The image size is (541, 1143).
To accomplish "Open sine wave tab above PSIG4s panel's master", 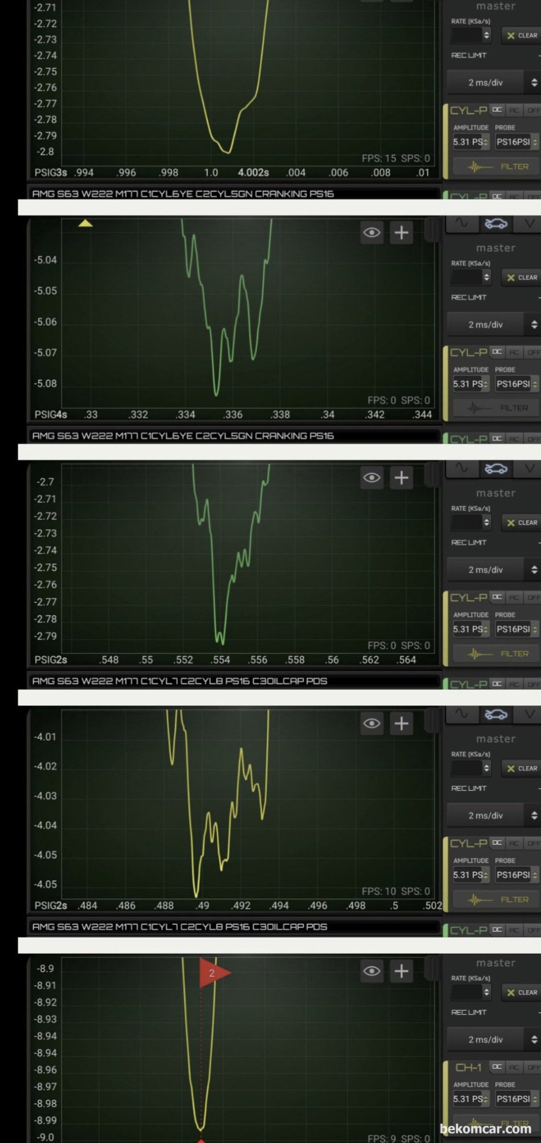I will click(462, 223).
